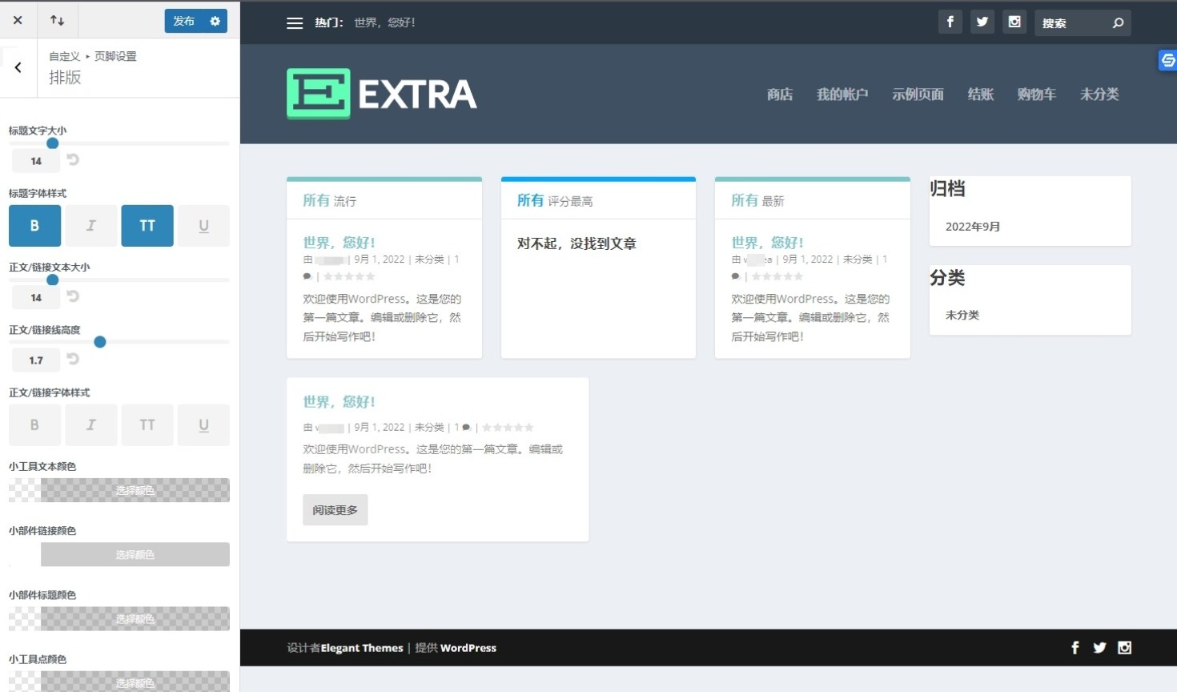Toggle italic for 标题字体样式
This screenshot has width=1177, height=692.
click(x=91, y=226)
